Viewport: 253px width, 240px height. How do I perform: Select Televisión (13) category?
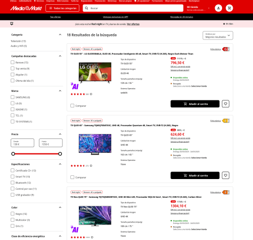[x=18, y=41]
